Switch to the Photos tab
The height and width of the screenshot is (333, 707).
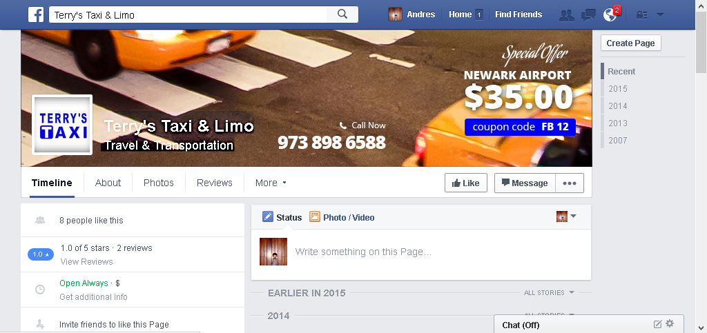159,183
